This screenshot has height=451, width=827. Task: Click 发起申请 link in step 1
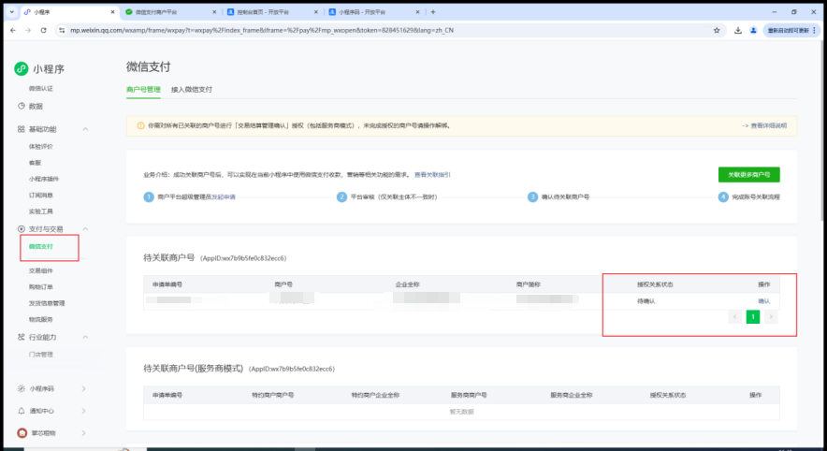click(224, 196)
